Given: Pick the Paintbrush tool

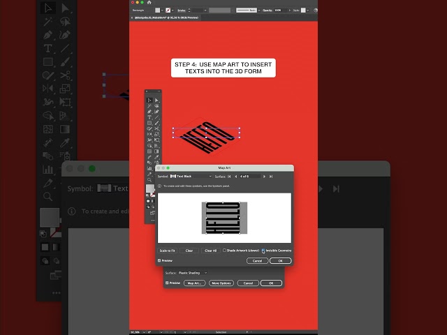Looking at the screenshot, I should click(x=156, y=123).
